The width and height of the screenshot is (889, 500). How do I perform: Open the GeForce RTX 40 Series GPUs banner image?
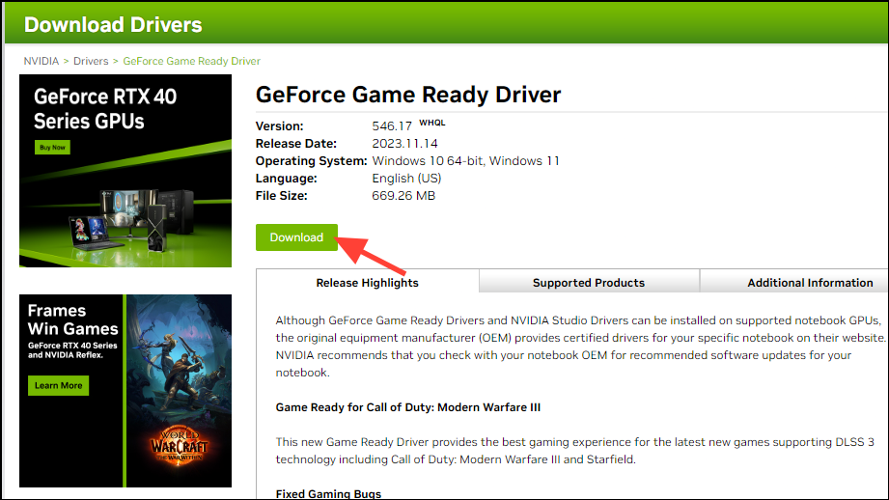[x=125, y=171]
